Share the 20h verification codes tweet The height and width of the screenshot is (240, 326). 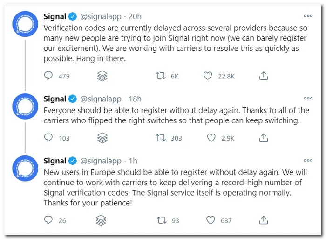[263, 76]
